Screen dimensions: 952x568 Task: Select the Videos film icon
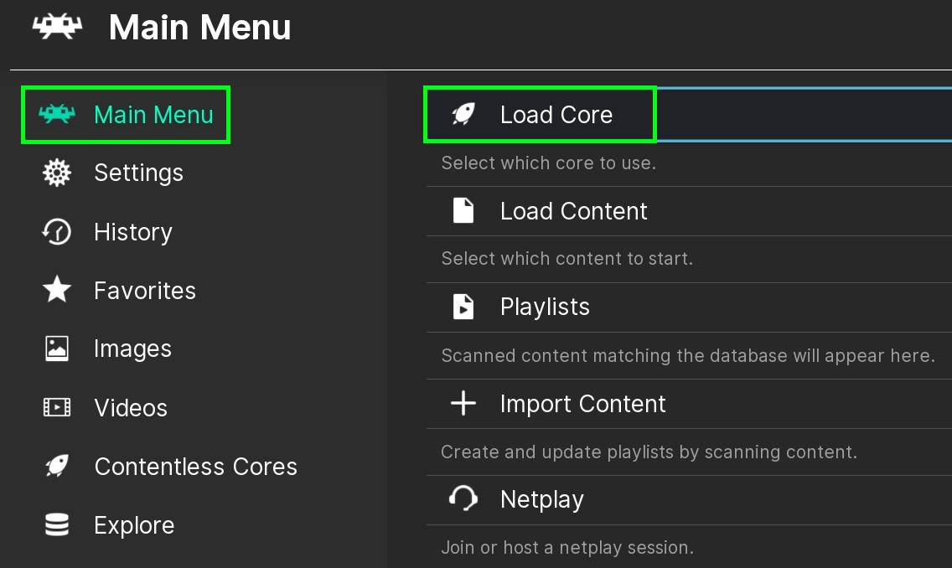pos(57,408)
